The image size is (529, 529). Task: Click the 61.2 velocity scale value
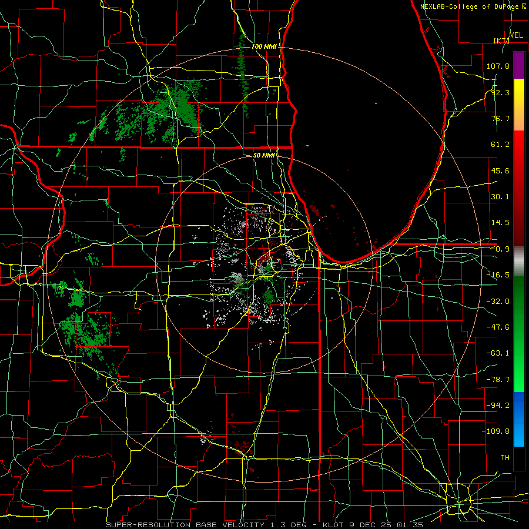500,145
